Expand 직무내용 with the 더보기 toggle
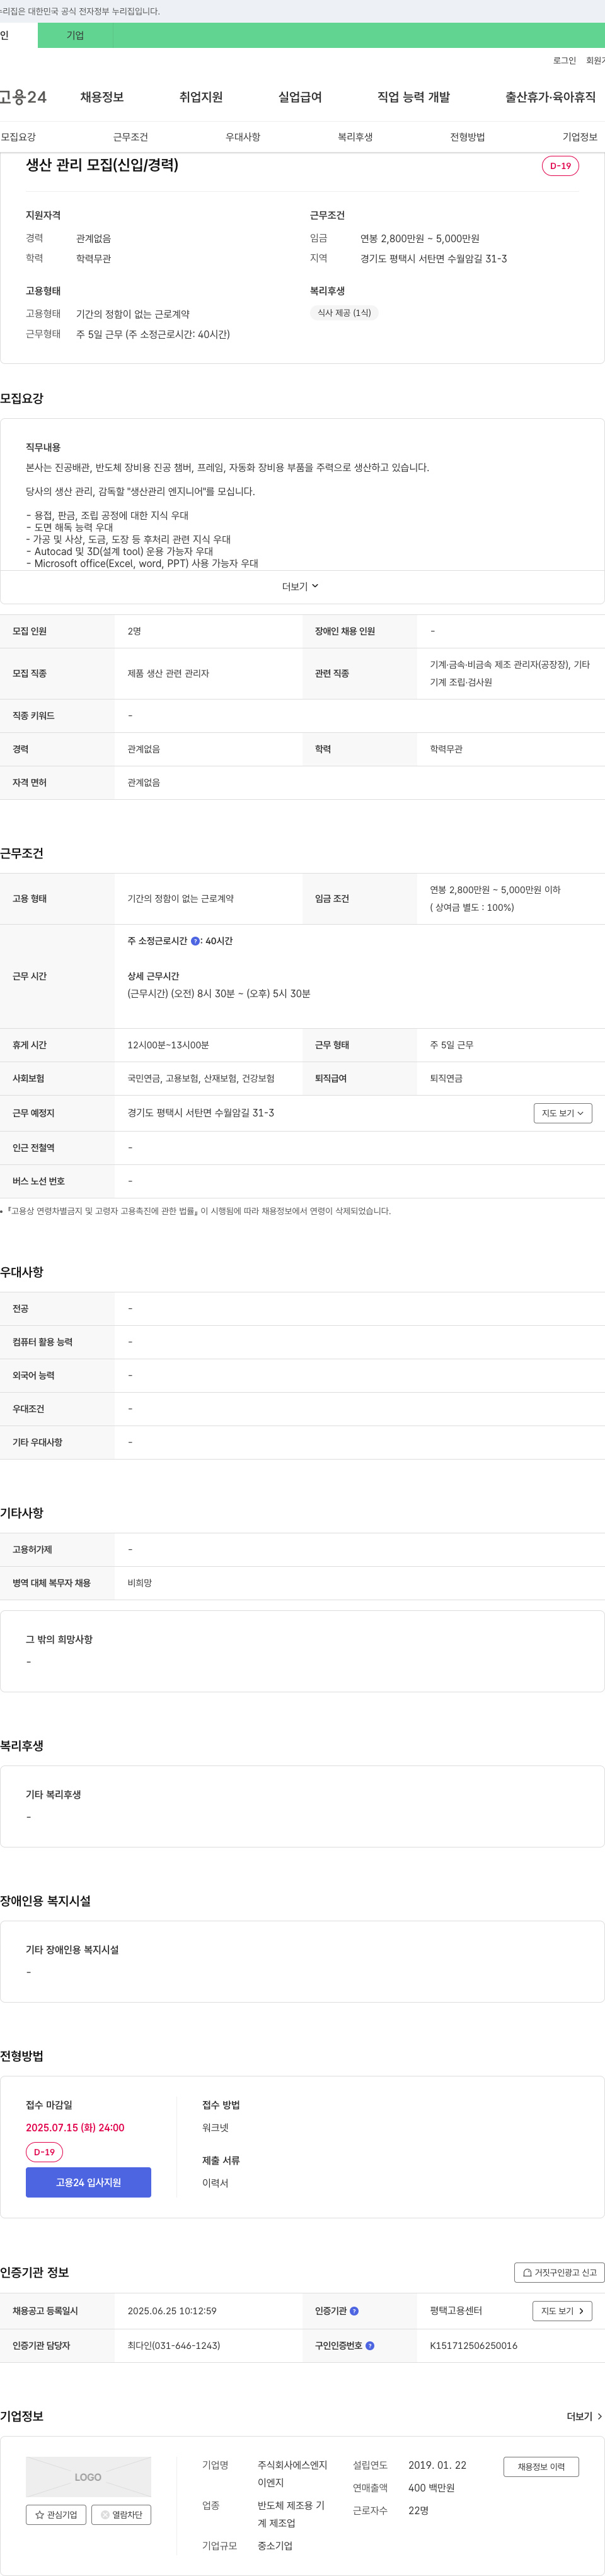This screenshot has height=2576, width=605. 301,587
